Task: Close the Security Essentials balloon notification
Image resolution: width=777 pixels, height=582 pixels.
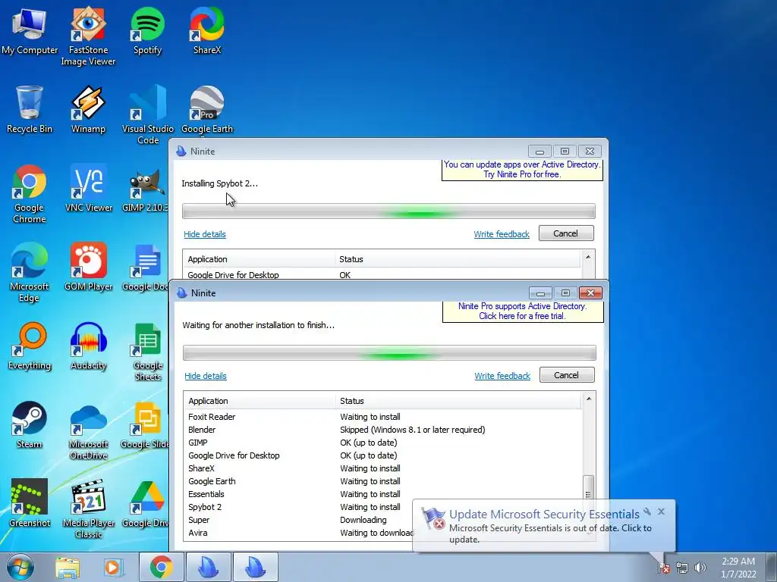Action: pos(661,512)
